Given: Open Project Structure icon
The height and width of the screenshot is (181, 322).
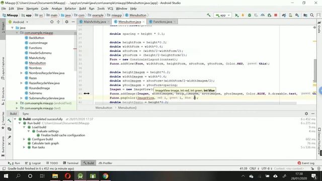Looking at the screenshot, I should 305,15.
